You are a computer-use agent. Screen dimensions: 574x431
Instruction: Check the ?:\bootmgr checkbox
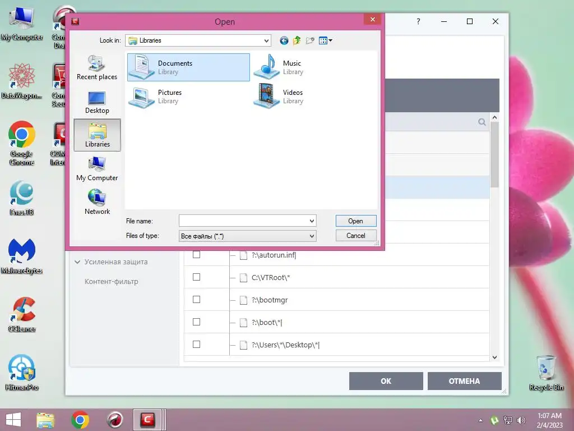[x=197, y=300]
